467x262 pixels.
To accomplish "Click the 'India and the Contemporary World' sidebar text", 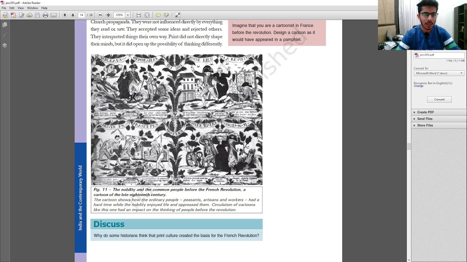I will [x=80, y=198].
